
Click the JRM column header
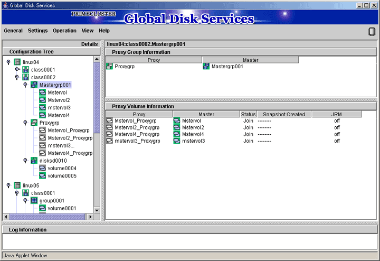tap(337, 114)
